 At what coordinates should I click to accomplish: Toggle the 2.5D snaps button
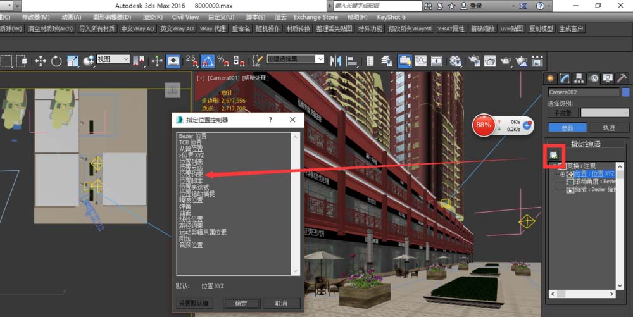tap(192, 61)
